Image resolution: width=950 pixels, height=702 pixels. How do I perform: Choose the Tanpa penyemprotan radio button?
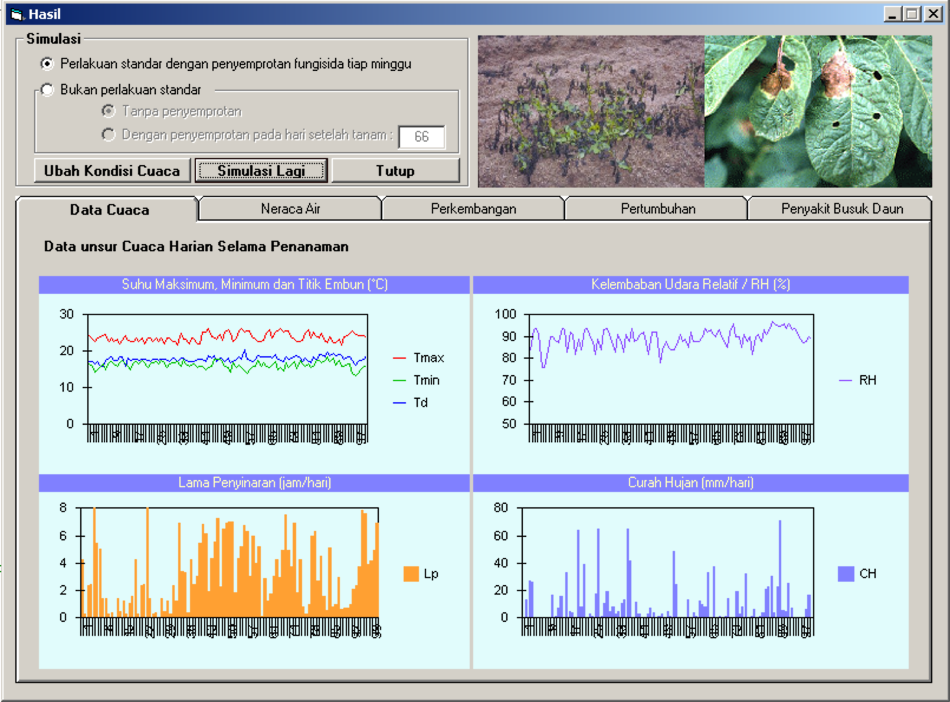coord(109,111)
